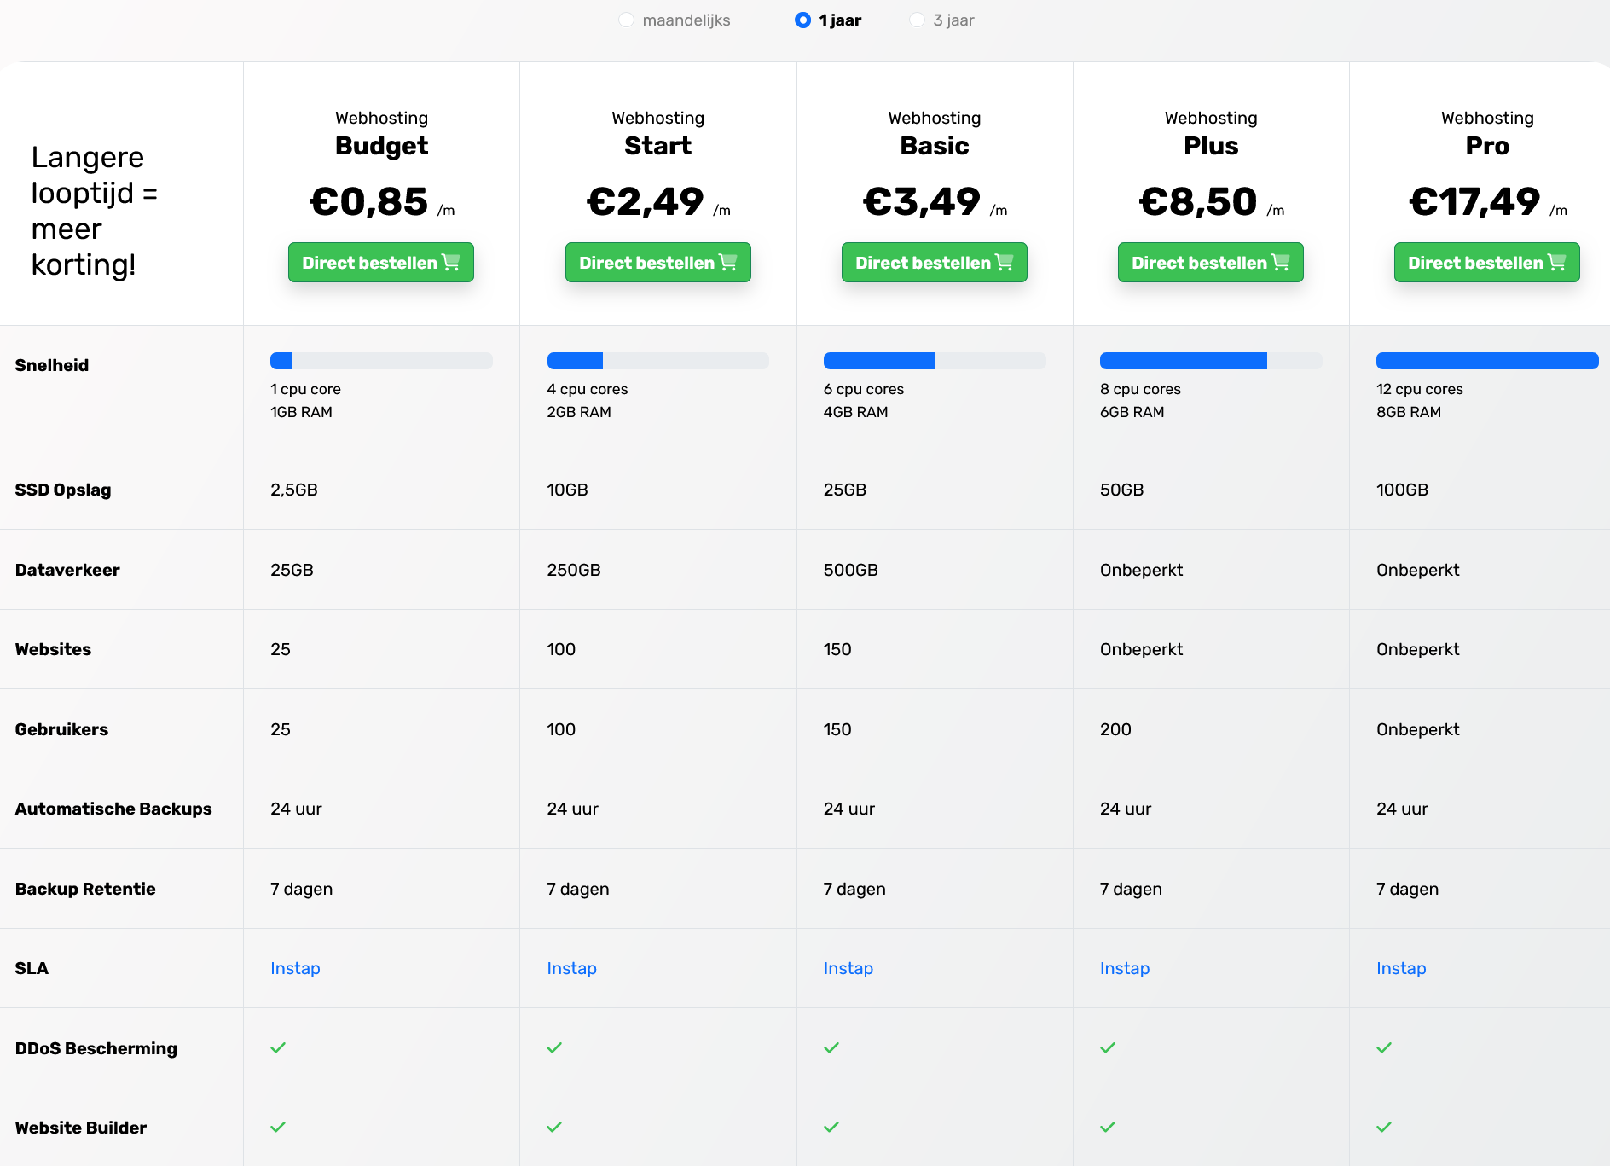The width and height of the screenshot is (1610, 1166).
Task: Click the SLA row label
Action: coord(32,968)
